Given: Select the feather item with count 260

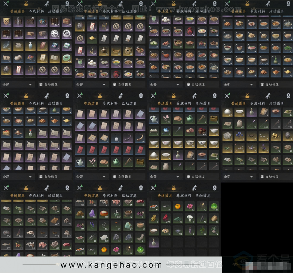Looking at the screenshot, I should (x=18, y=233).
